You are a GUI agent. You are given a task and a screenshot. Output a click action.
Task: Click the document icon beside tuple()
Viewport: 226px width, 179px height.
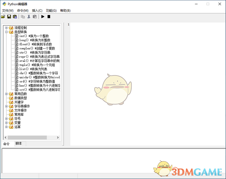[x=17, y=65]
